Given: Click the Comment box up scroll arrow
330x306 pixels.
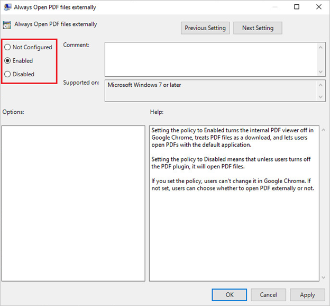Looking at the screenshot, I should (320, 48).
